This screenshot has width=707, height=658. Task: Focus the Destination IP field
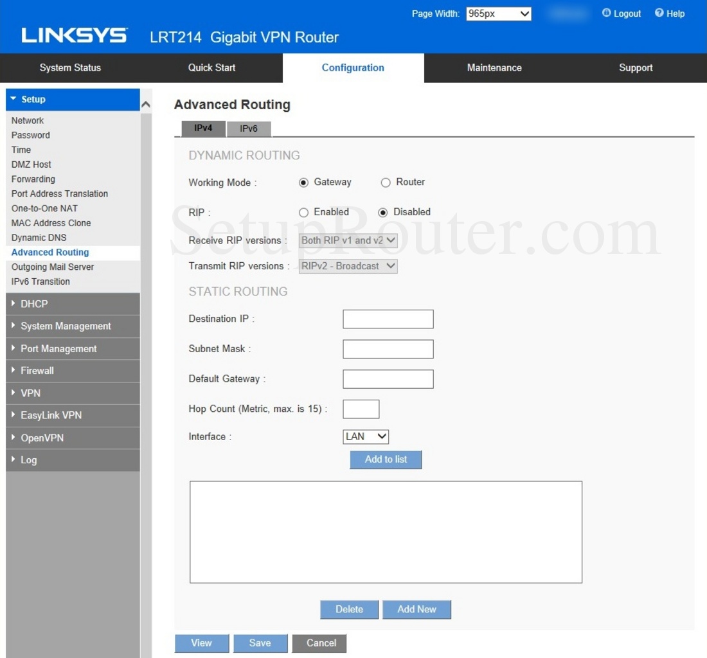point(388,319)
